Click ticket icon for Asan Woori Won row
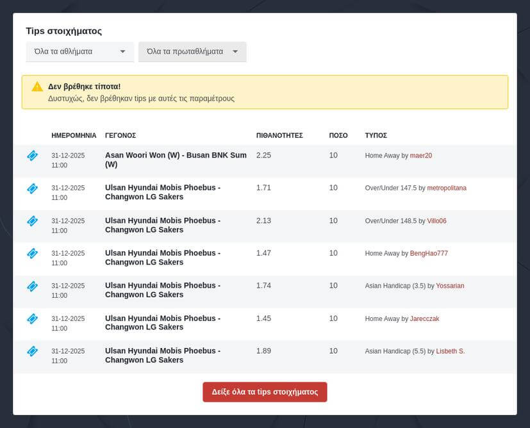 (32, 156)
